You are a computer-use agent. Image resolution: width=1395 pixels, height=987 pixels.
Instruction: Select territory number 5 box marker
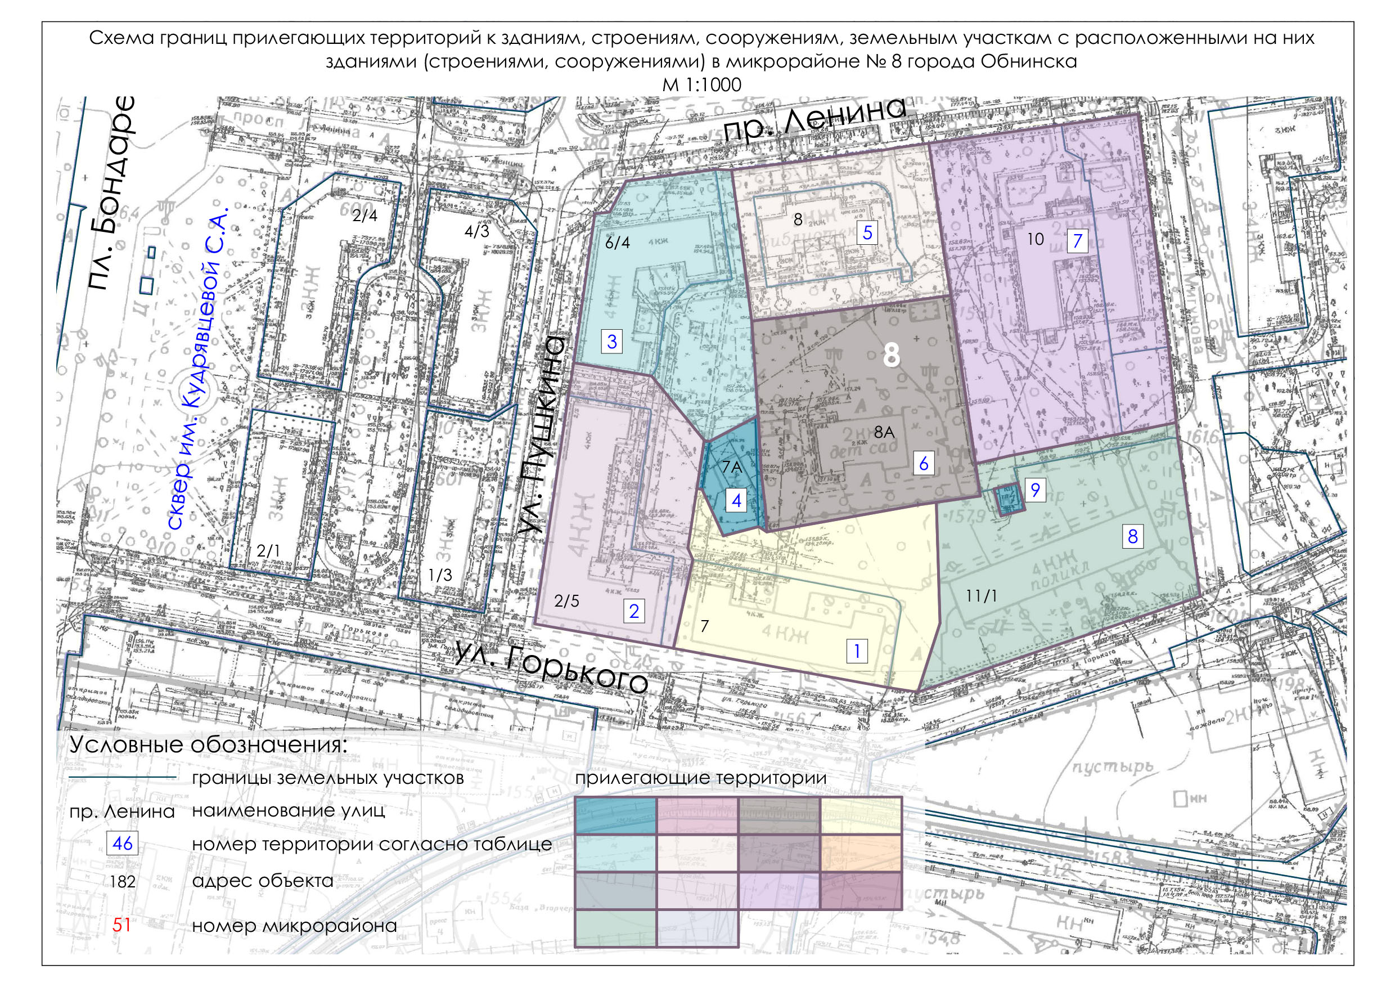coord(867,232)
